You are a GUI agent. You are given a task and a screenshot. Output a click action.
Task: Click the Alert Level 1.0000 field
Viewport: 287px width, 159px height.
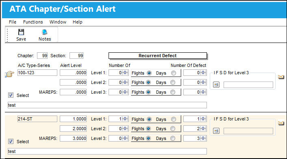[73, 119]
